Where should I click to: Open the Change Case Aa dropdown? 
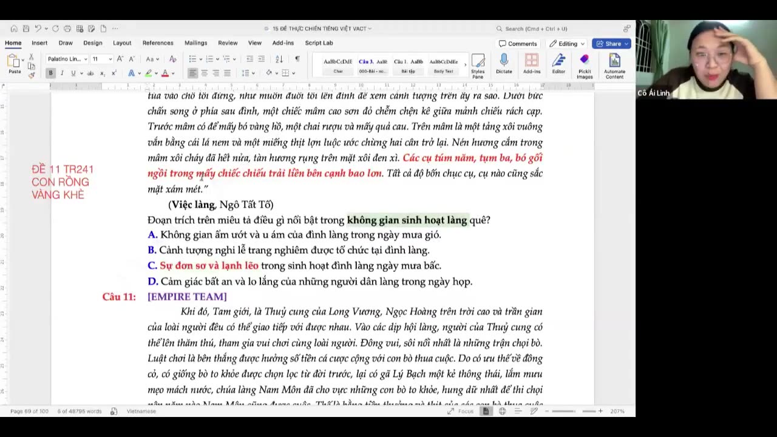click(x=151, y=59)
